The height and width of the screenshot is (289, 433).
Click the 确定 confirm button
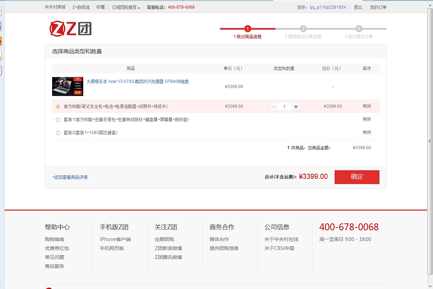357,177
